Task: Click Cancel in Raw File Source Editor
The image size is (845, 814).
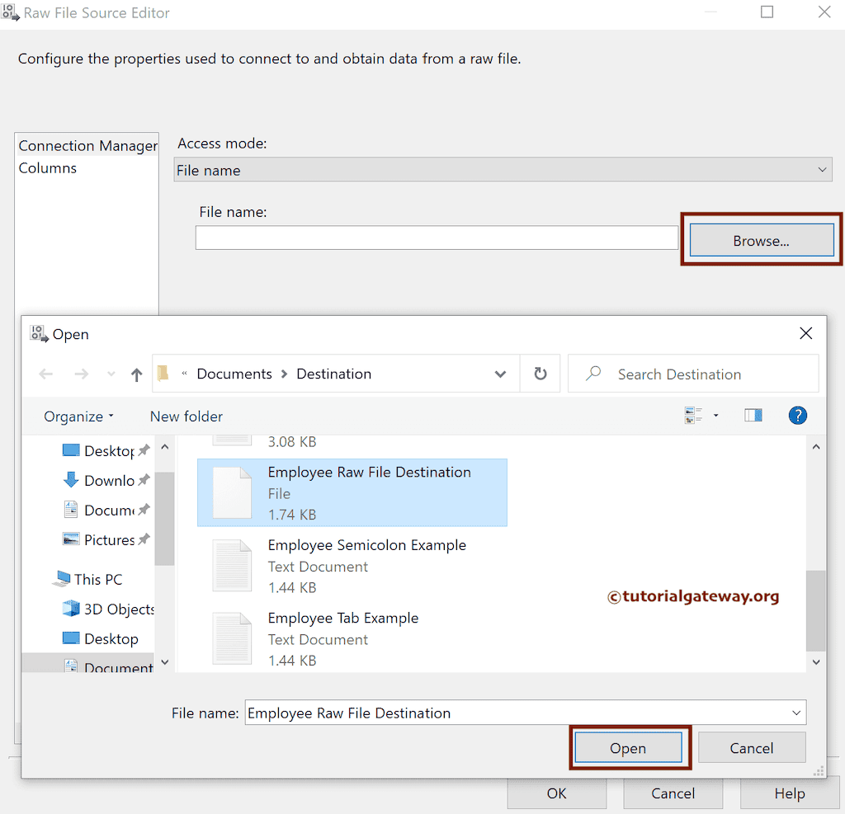Action: click(x=673, y=793)
